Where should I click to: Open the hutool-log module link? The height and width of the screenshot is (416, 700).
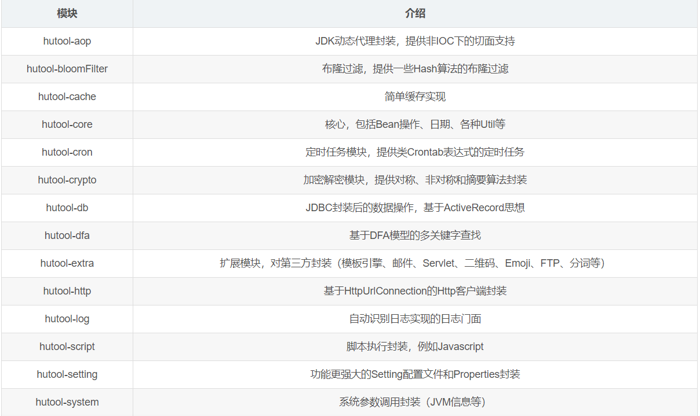65,319
